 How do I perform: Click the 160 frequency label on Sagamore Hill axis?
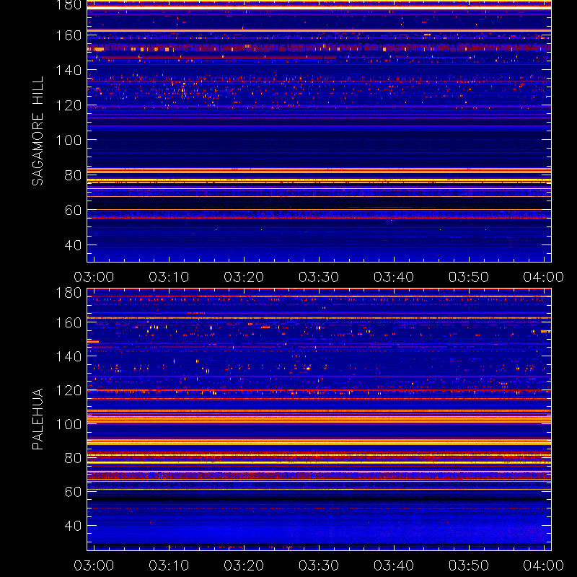point(69,35)
